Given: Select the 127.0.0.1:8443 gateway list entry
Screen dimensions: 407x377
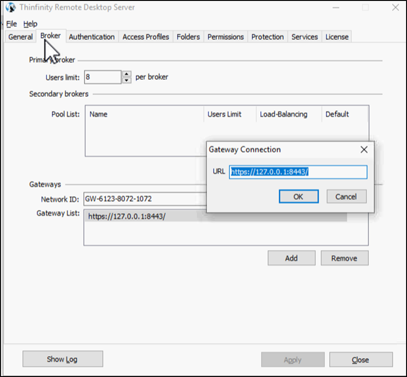Looking at the screenshot, I should point(126,216).
